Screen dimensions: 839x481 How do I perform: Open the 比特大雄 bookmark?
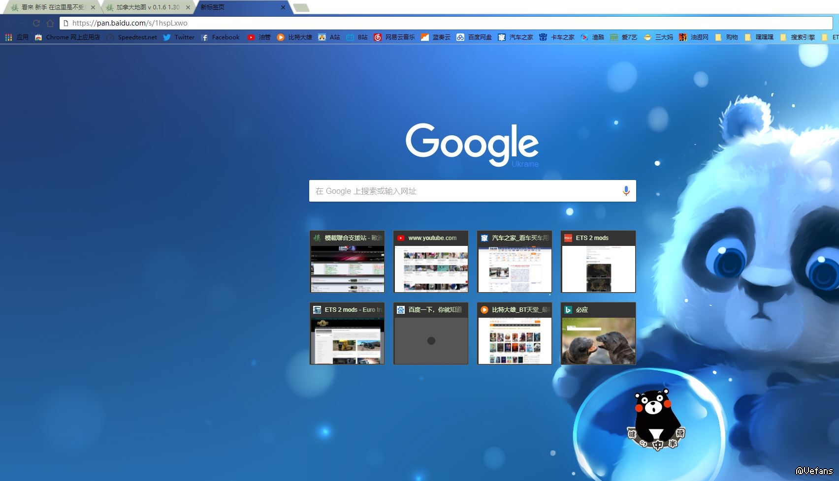coord(294,37)
